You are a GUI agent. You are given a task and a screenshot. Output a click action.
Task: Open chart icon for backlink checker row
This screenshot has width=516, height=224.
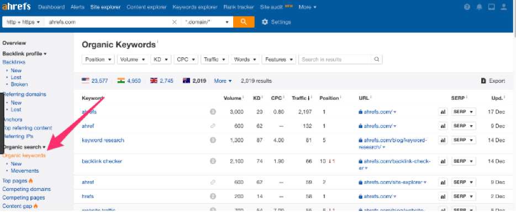(x=443, y=161)
